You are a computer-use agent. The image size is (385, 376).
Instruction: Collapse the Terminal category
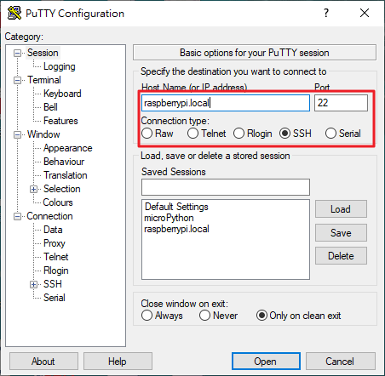[x=18, y=80]
